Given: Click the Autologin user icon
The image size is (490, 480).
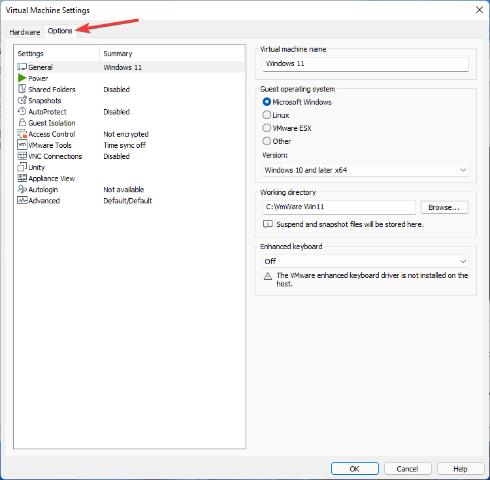Looking at the screenshot, I should (22, 189).
